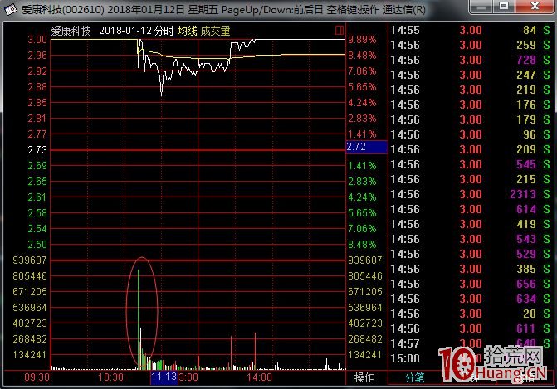Select the tick row with volume 2313
The image size is (557, 389).
coord(470,194)
